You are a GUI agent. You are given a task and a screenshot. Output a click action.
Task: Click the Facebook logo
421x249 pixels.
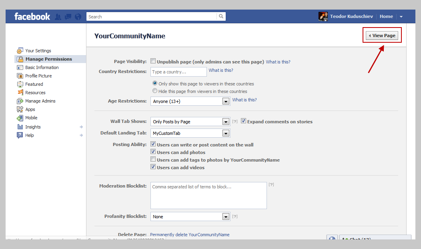pos(32,17)
